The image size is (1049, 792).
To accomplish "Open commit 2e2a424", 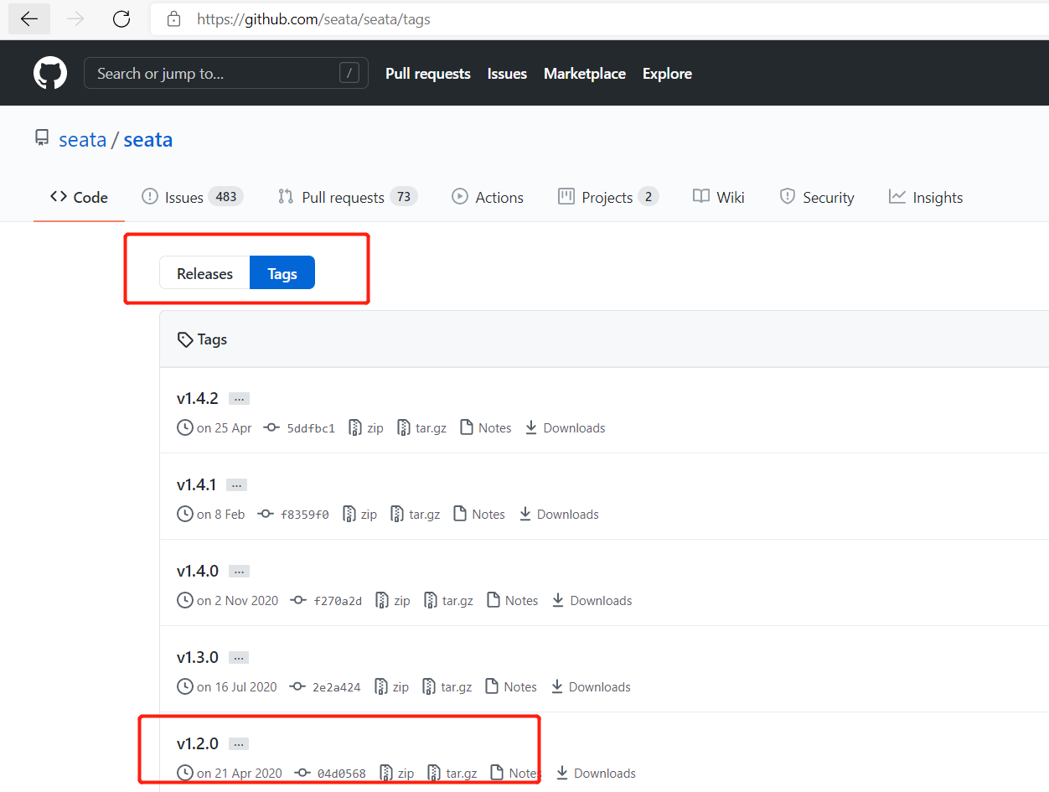I will pyautogui.click(x=337, y=687).
